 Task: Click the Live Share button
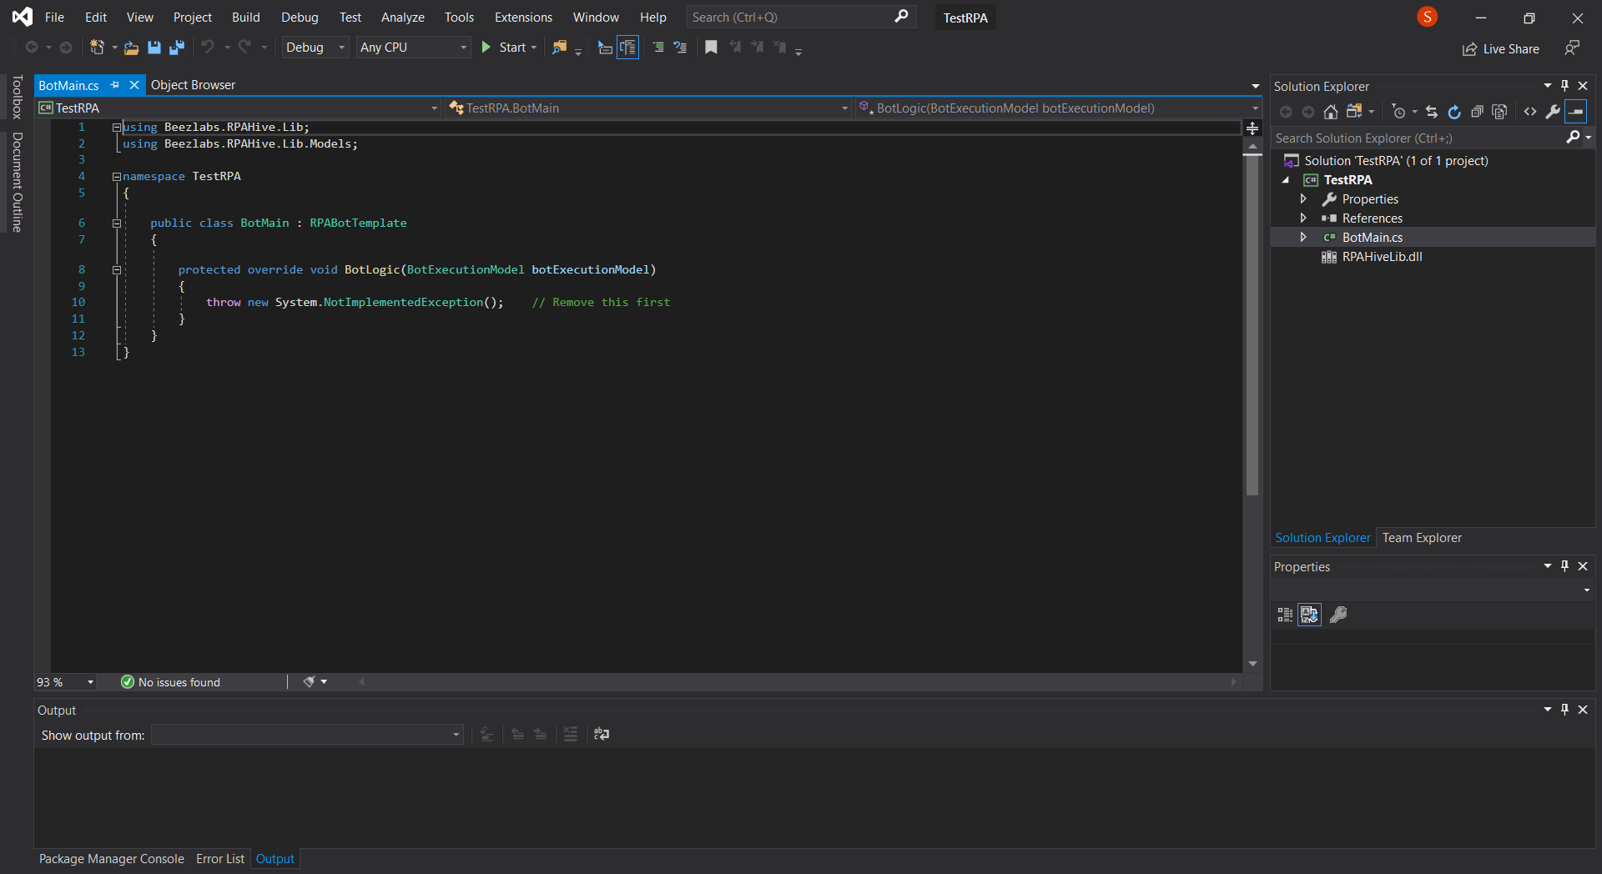click(x=1501, y=49)
